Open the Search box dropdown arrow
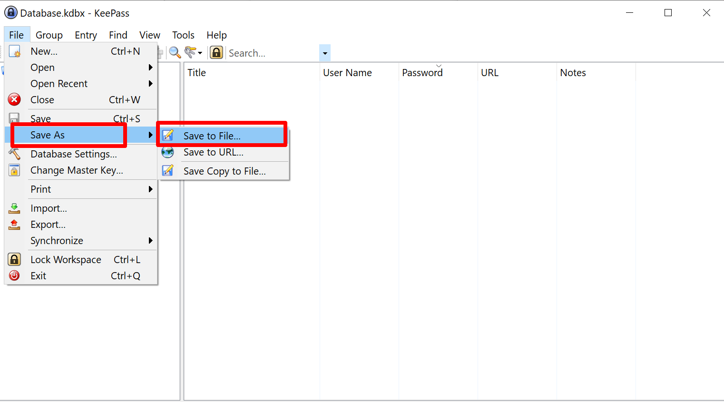Image resolution: width=724 pixels, height=402 pixels. tap(325, 53)
